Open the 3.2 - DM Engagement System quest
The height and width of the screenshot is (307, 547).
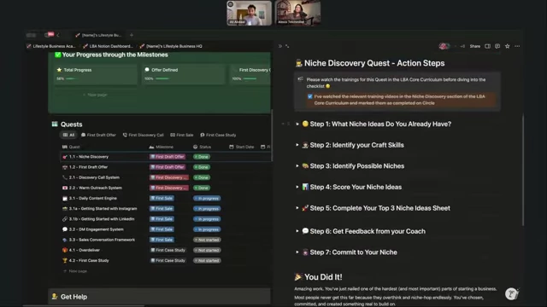tap(97, 229)
